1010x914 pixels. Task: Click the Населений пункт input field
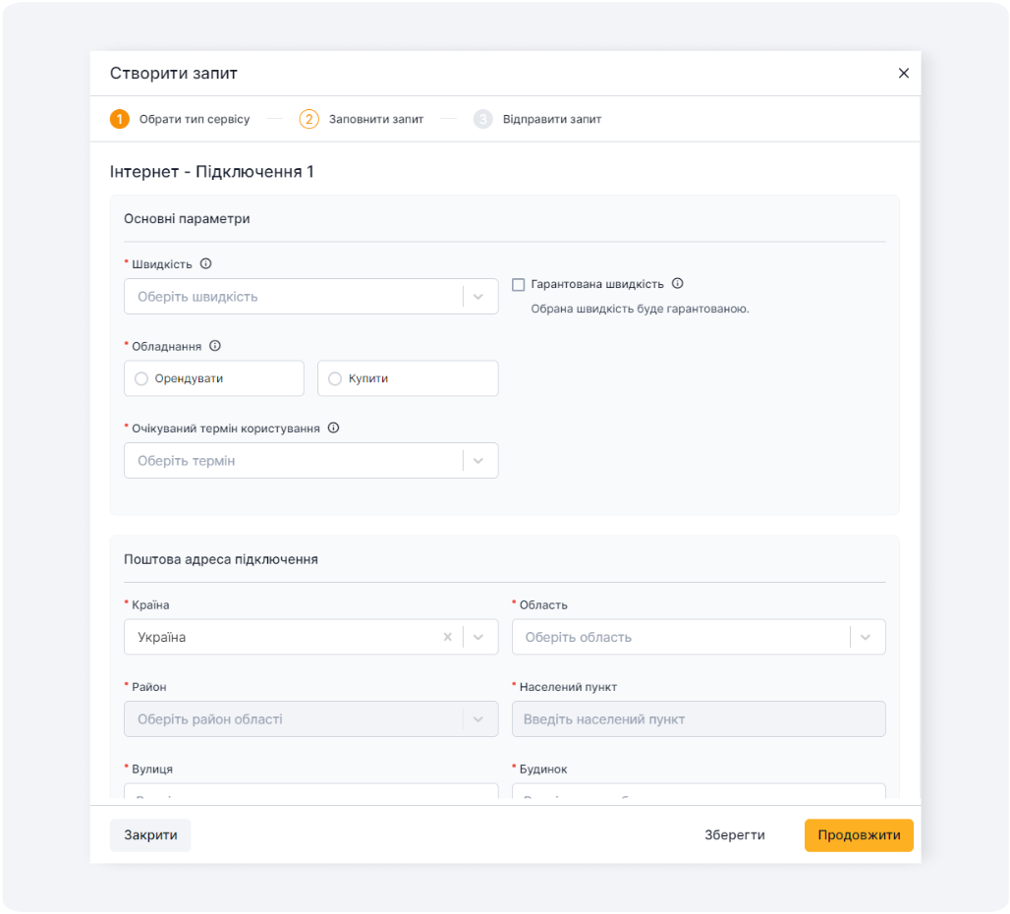pyautogui.click(x=698, y=719)
